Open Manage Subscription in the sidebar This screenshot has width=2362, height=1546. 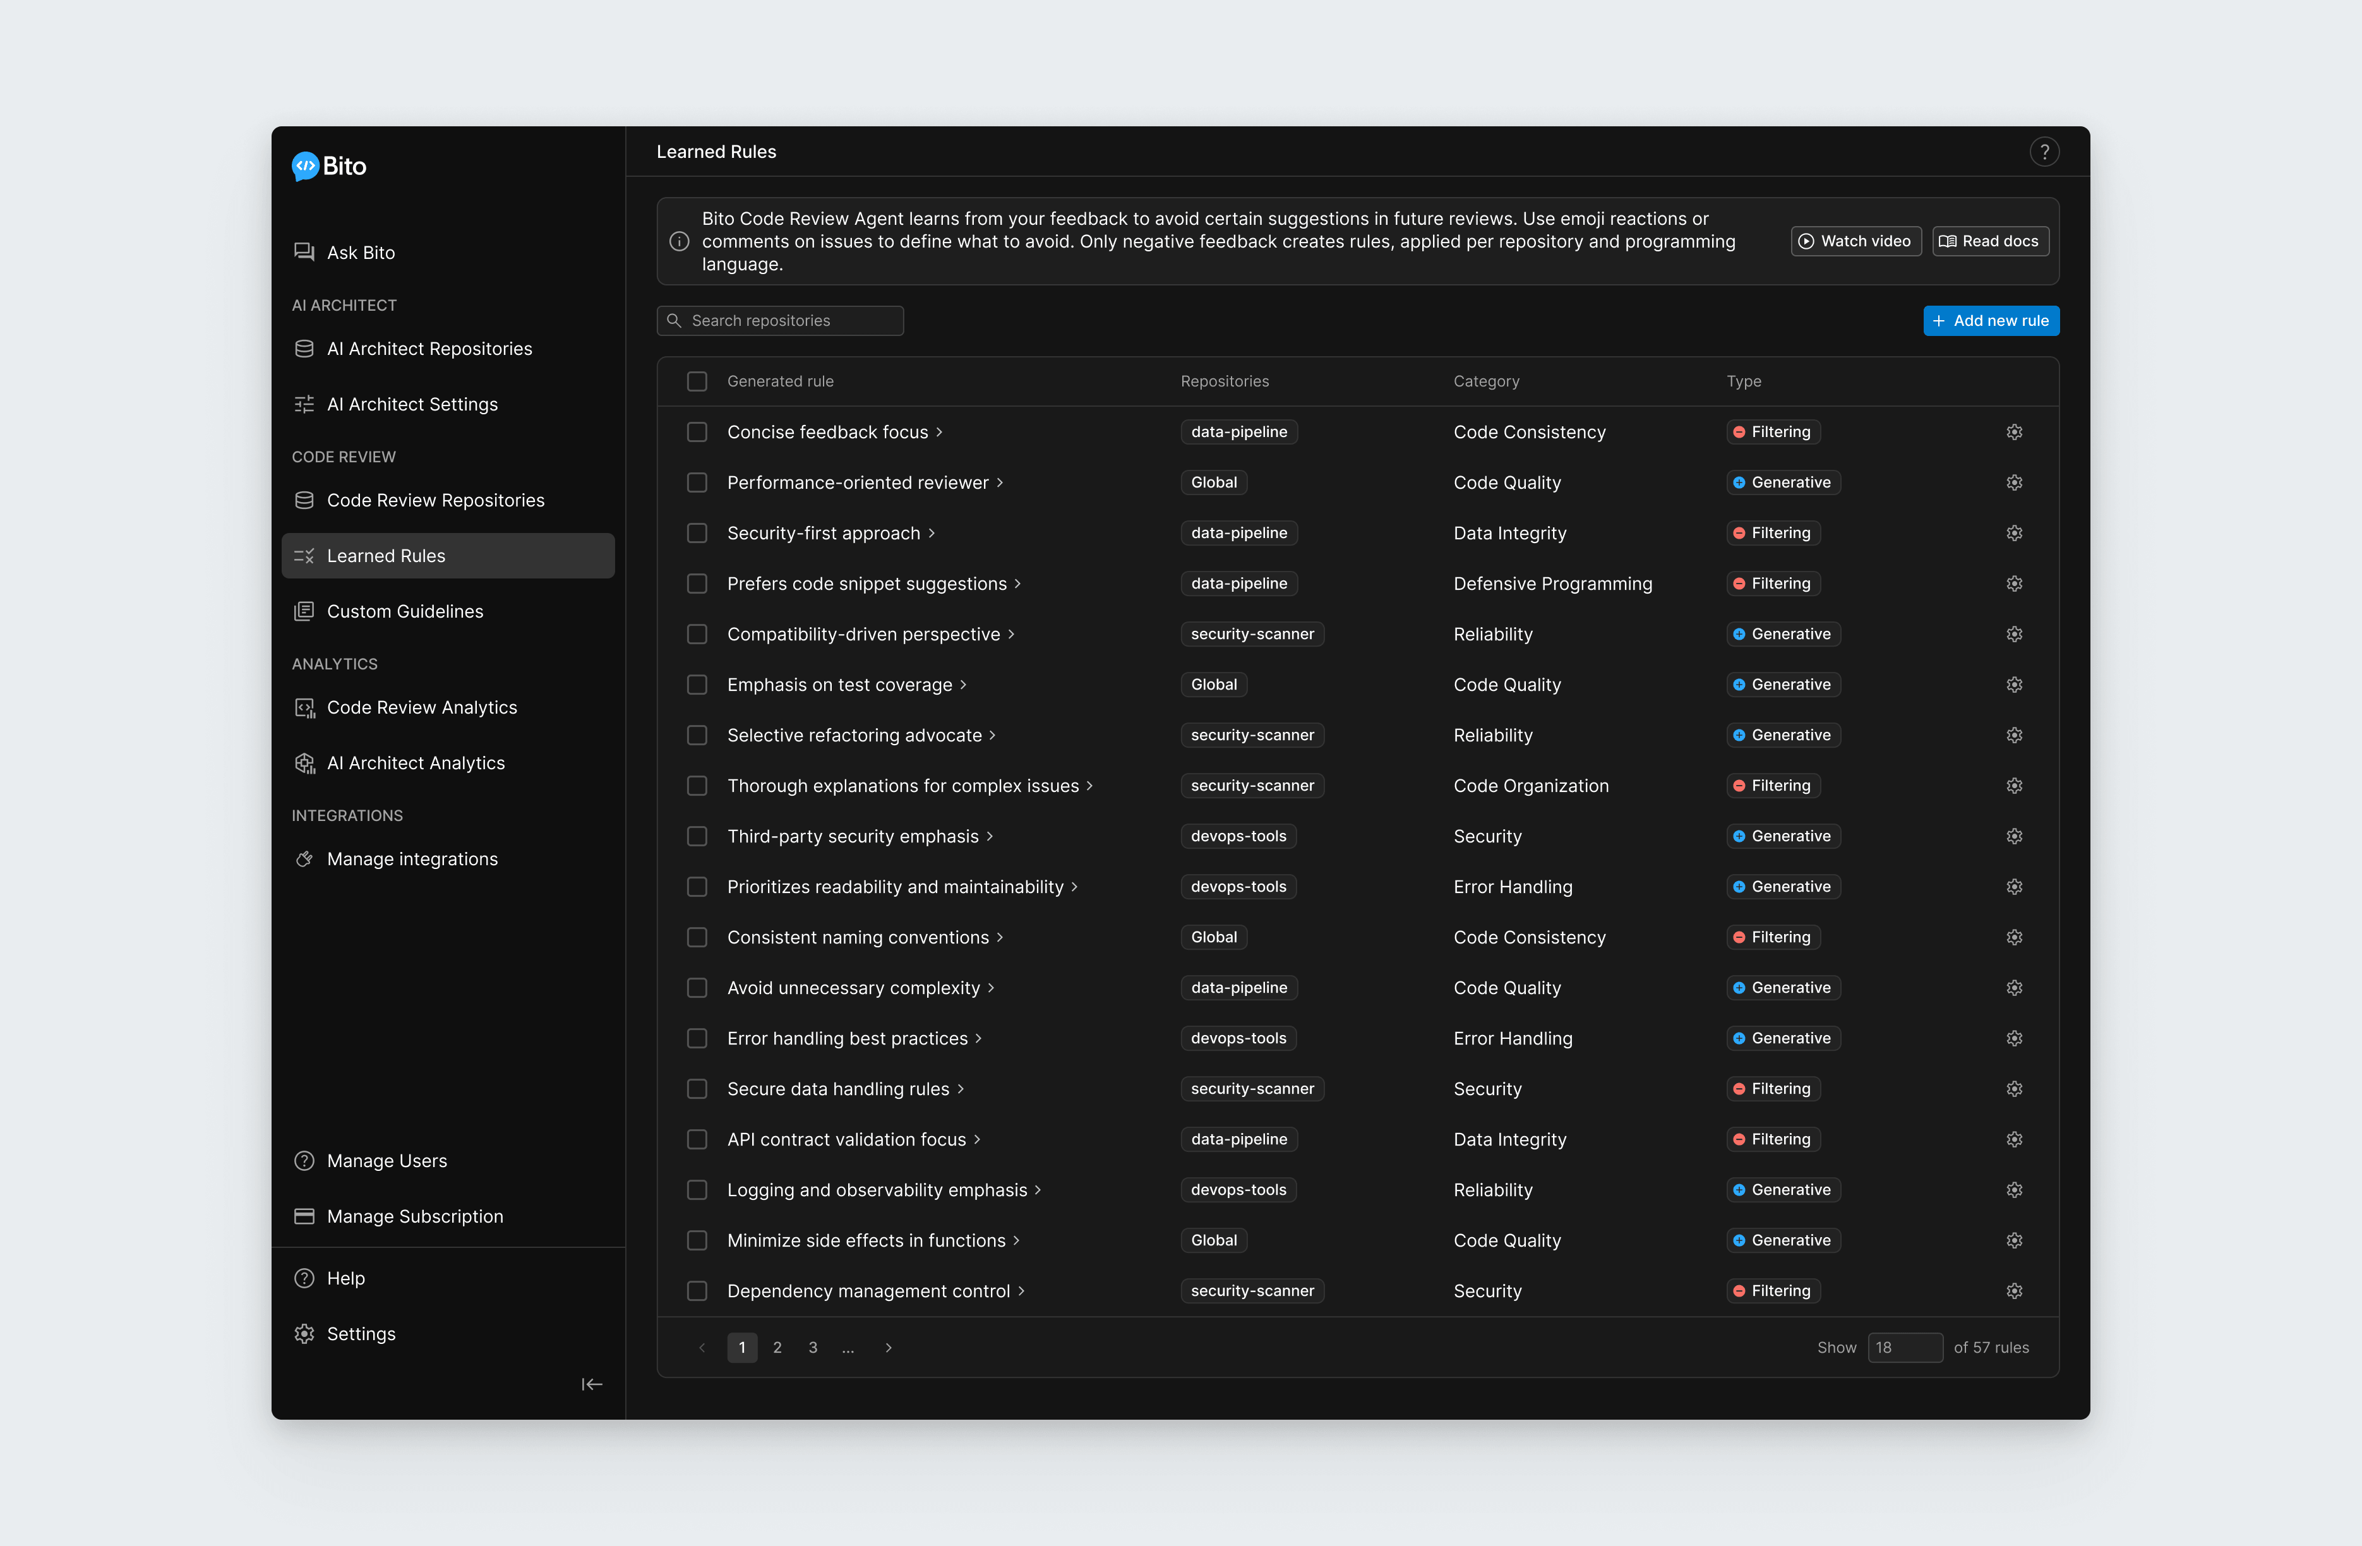point(448,1216)
